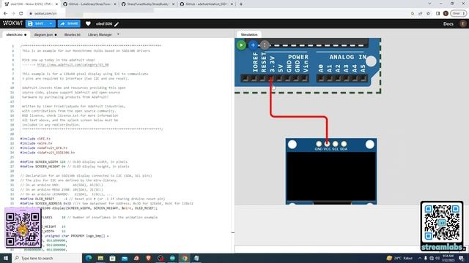This screenshot has height=263, width=469.
Task: Click the SHARE button
Action: (x=69, y=23)
